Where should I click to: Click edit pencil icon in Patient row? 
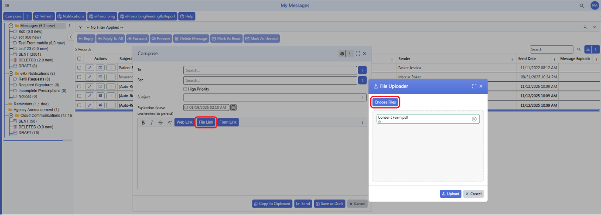pyautogui.click(x=89, y=67)
